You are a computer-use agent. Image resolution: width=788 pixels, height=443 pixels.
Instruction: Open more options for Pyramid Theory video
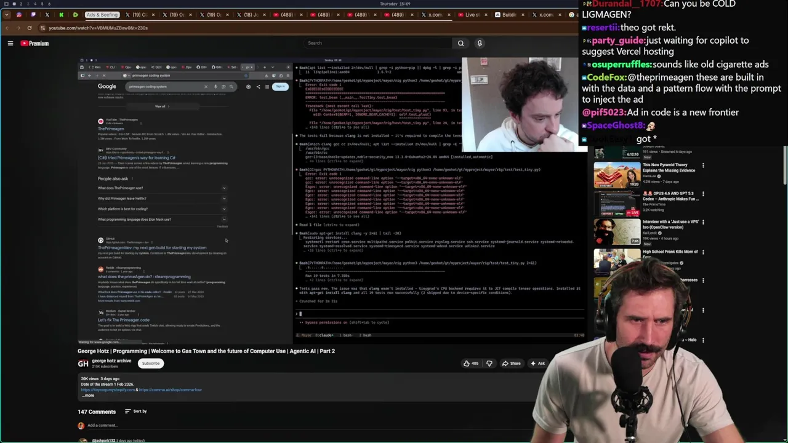tap(703, 165)
